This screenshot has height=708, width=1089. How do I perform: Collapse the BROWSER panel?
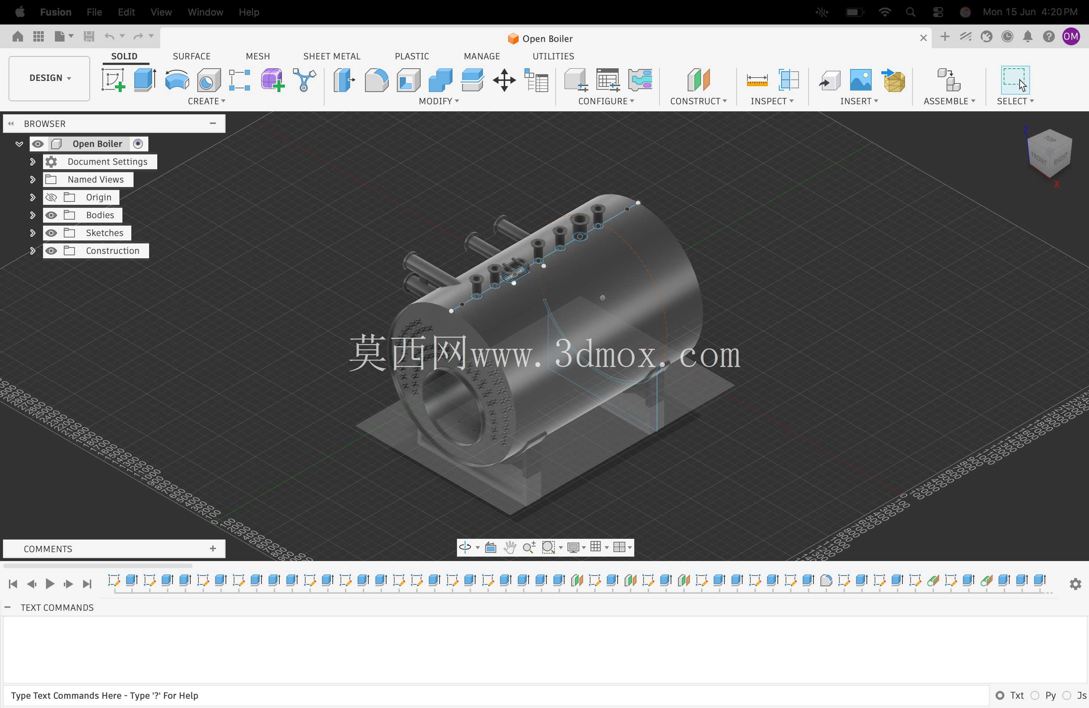(10, 124)
